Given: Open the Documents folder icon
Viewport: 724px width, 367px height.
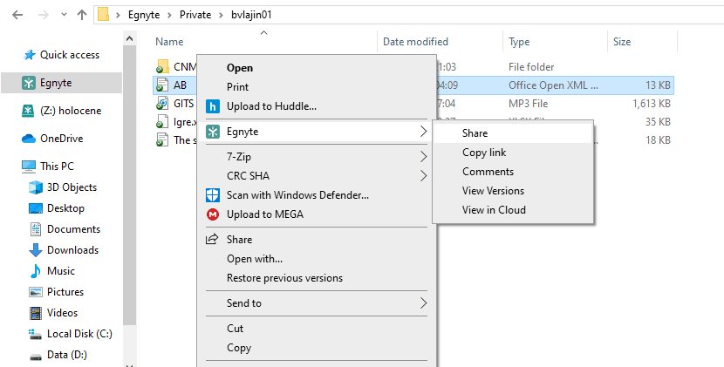Looking at the screenshot, I should pyautogui.click(x=36, y=229).
